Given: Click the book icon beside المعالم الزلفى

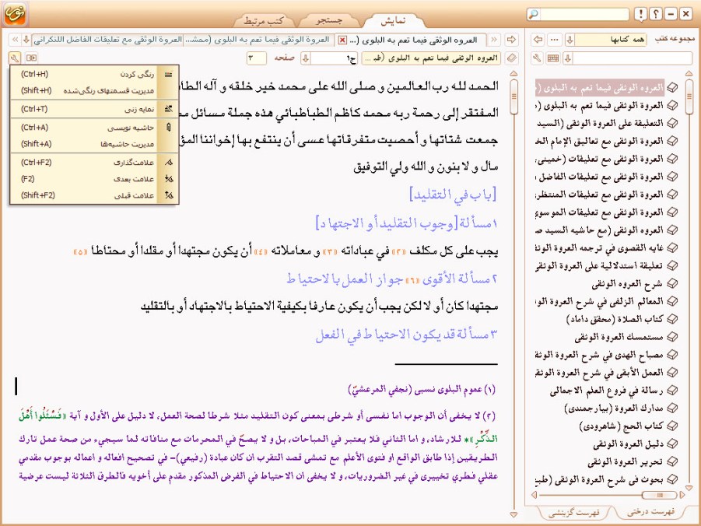Looking at the screenshot, I should tap(672, 301).
